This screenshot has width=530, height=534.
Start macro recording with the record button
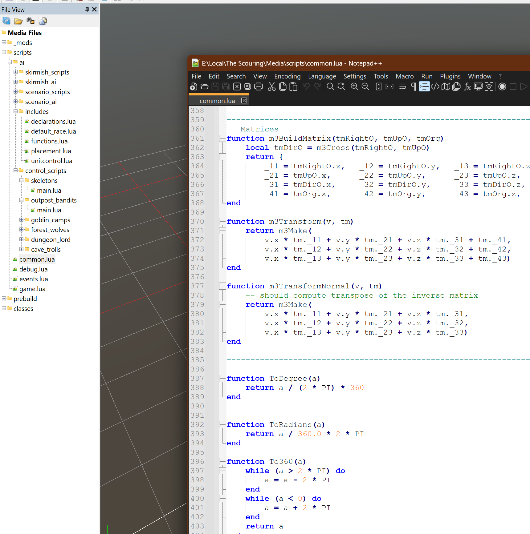pos(502,87)
